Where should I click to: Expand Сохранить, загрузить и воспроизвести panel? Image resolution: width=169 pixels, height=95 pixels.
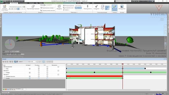25,12
